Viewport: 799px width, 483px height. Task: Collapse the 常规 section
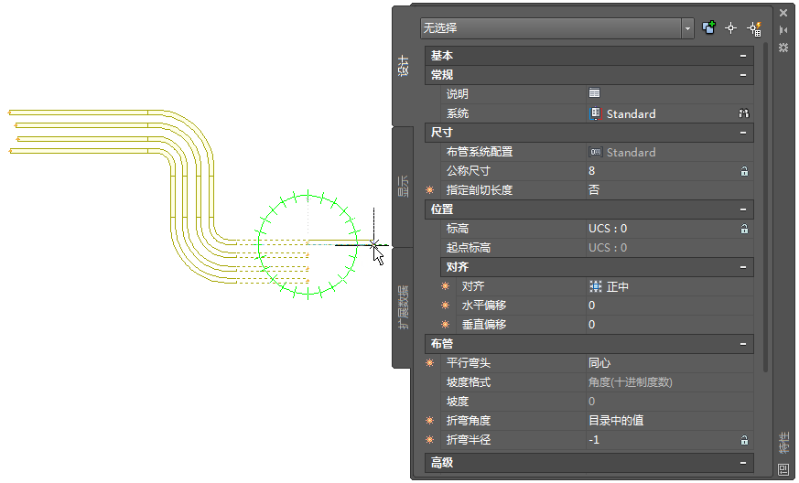coord(743,75)
